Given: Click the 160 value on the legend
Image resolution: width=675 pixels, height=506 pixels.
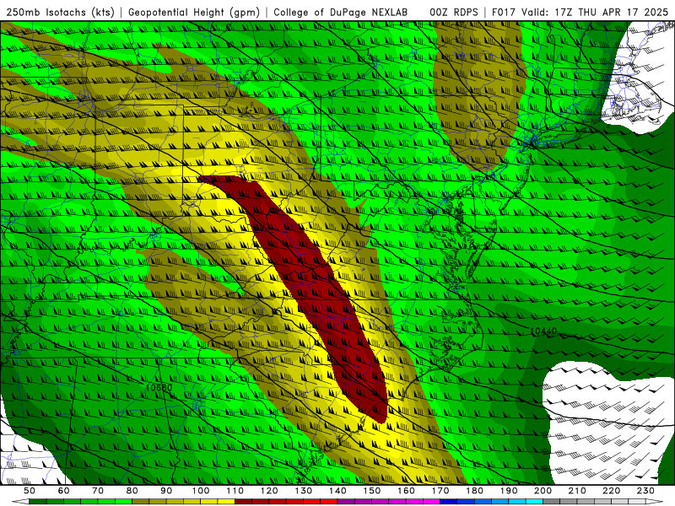Looking at the screenshot, I should click(406, 491).
